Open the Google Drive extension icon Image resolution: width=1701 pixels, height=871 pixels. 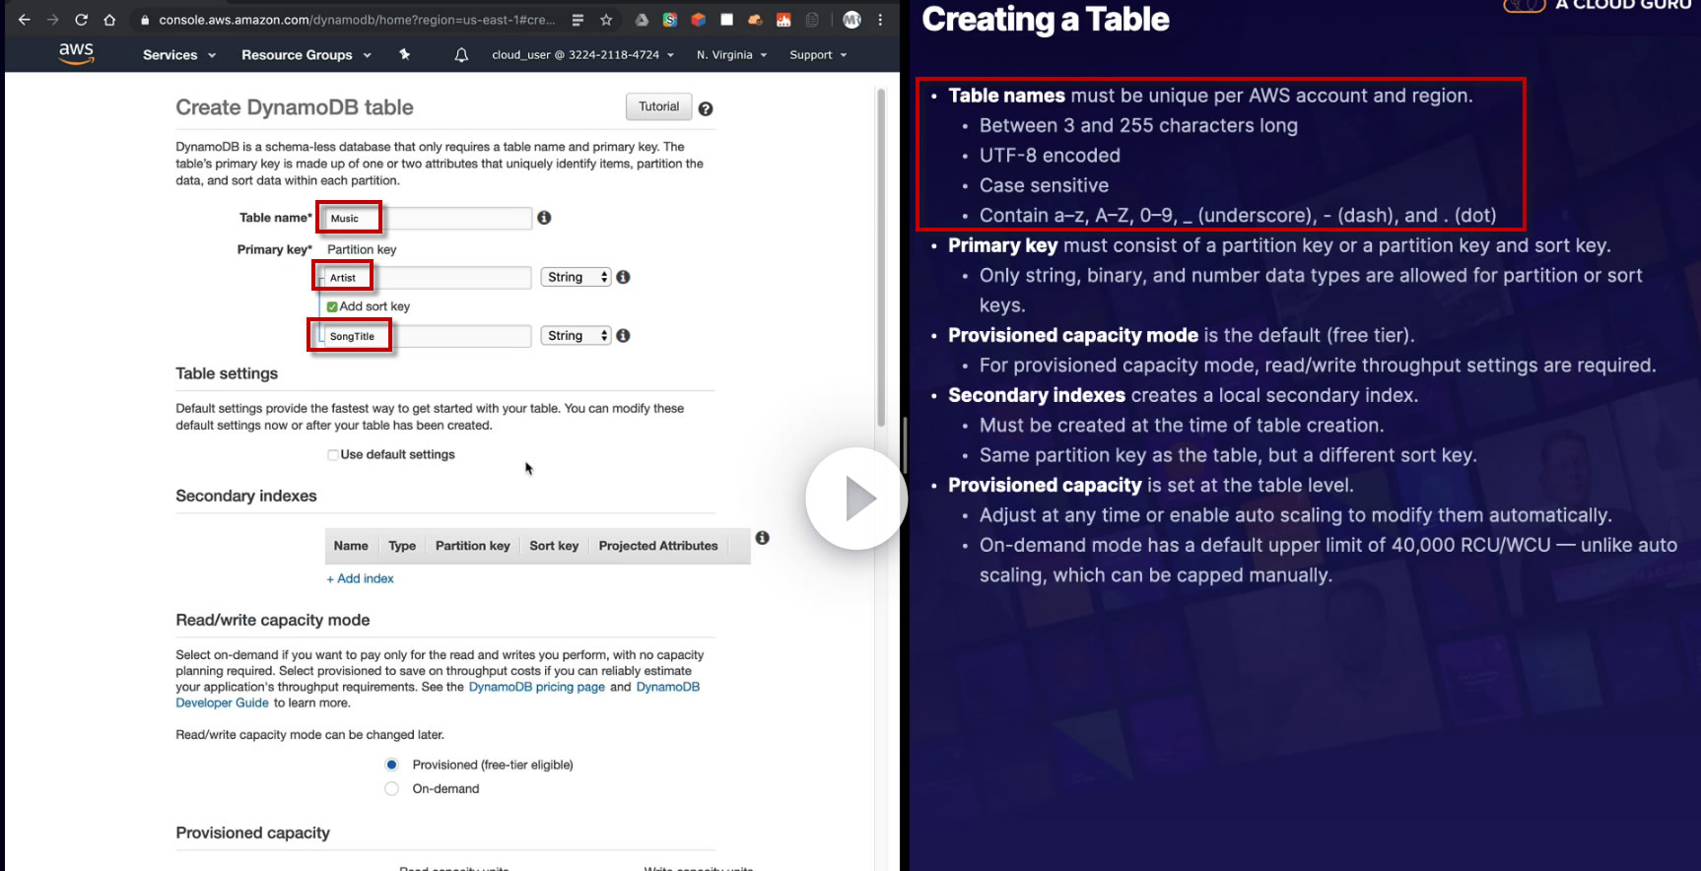pyautogui.click(x=642, y=20)
